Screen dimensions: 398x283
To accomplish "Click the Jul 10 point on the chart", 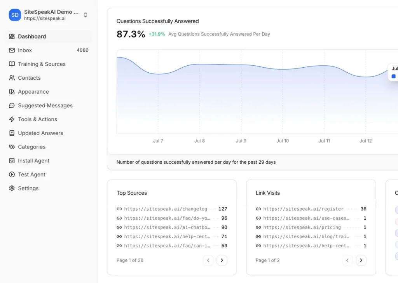I will click(283, 69).
